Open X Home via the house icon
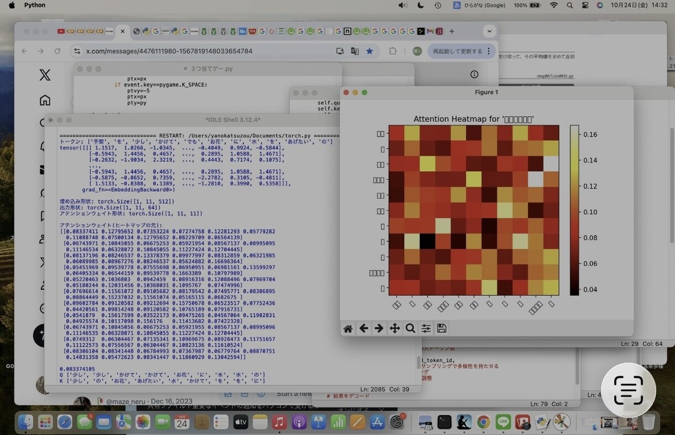675x435 pixels. point(45,100)
